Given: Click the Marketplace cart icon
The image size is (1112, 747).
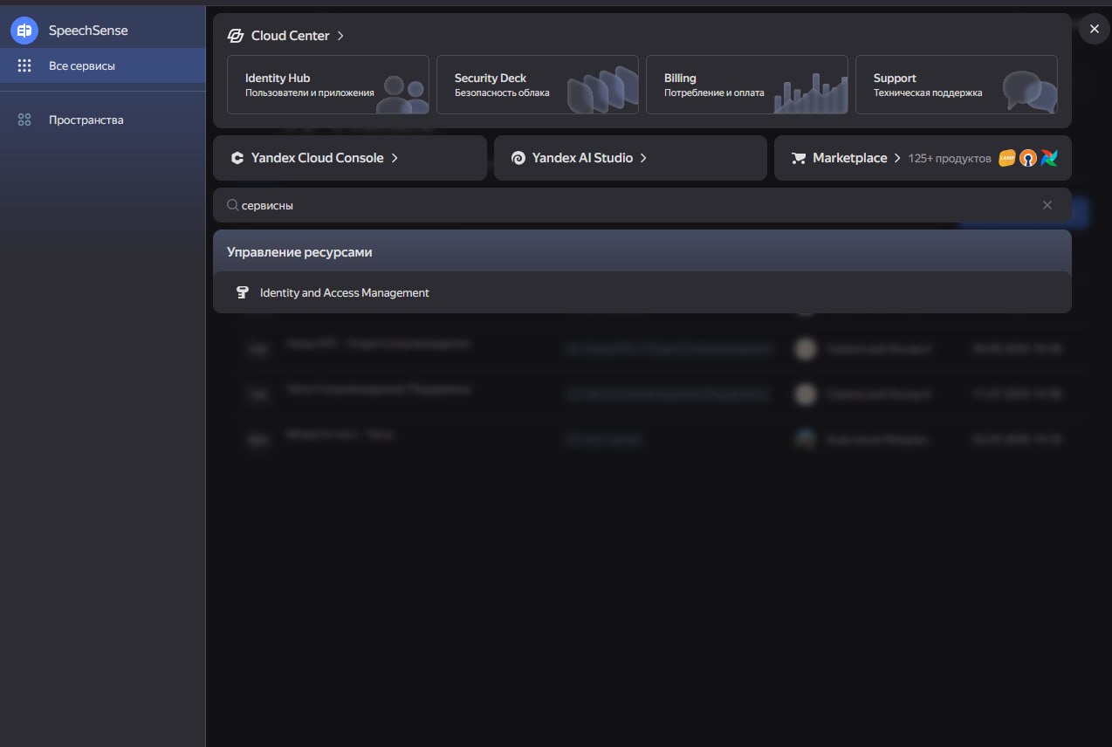Looking at the screenshot, I should pyautogui.click(x=798, y=158).
